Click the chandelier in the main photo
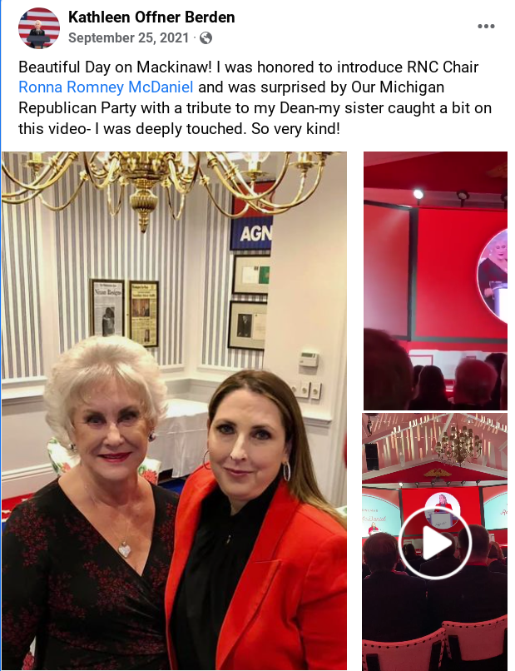This screenshot has width=515, height=671. point(167,184)
